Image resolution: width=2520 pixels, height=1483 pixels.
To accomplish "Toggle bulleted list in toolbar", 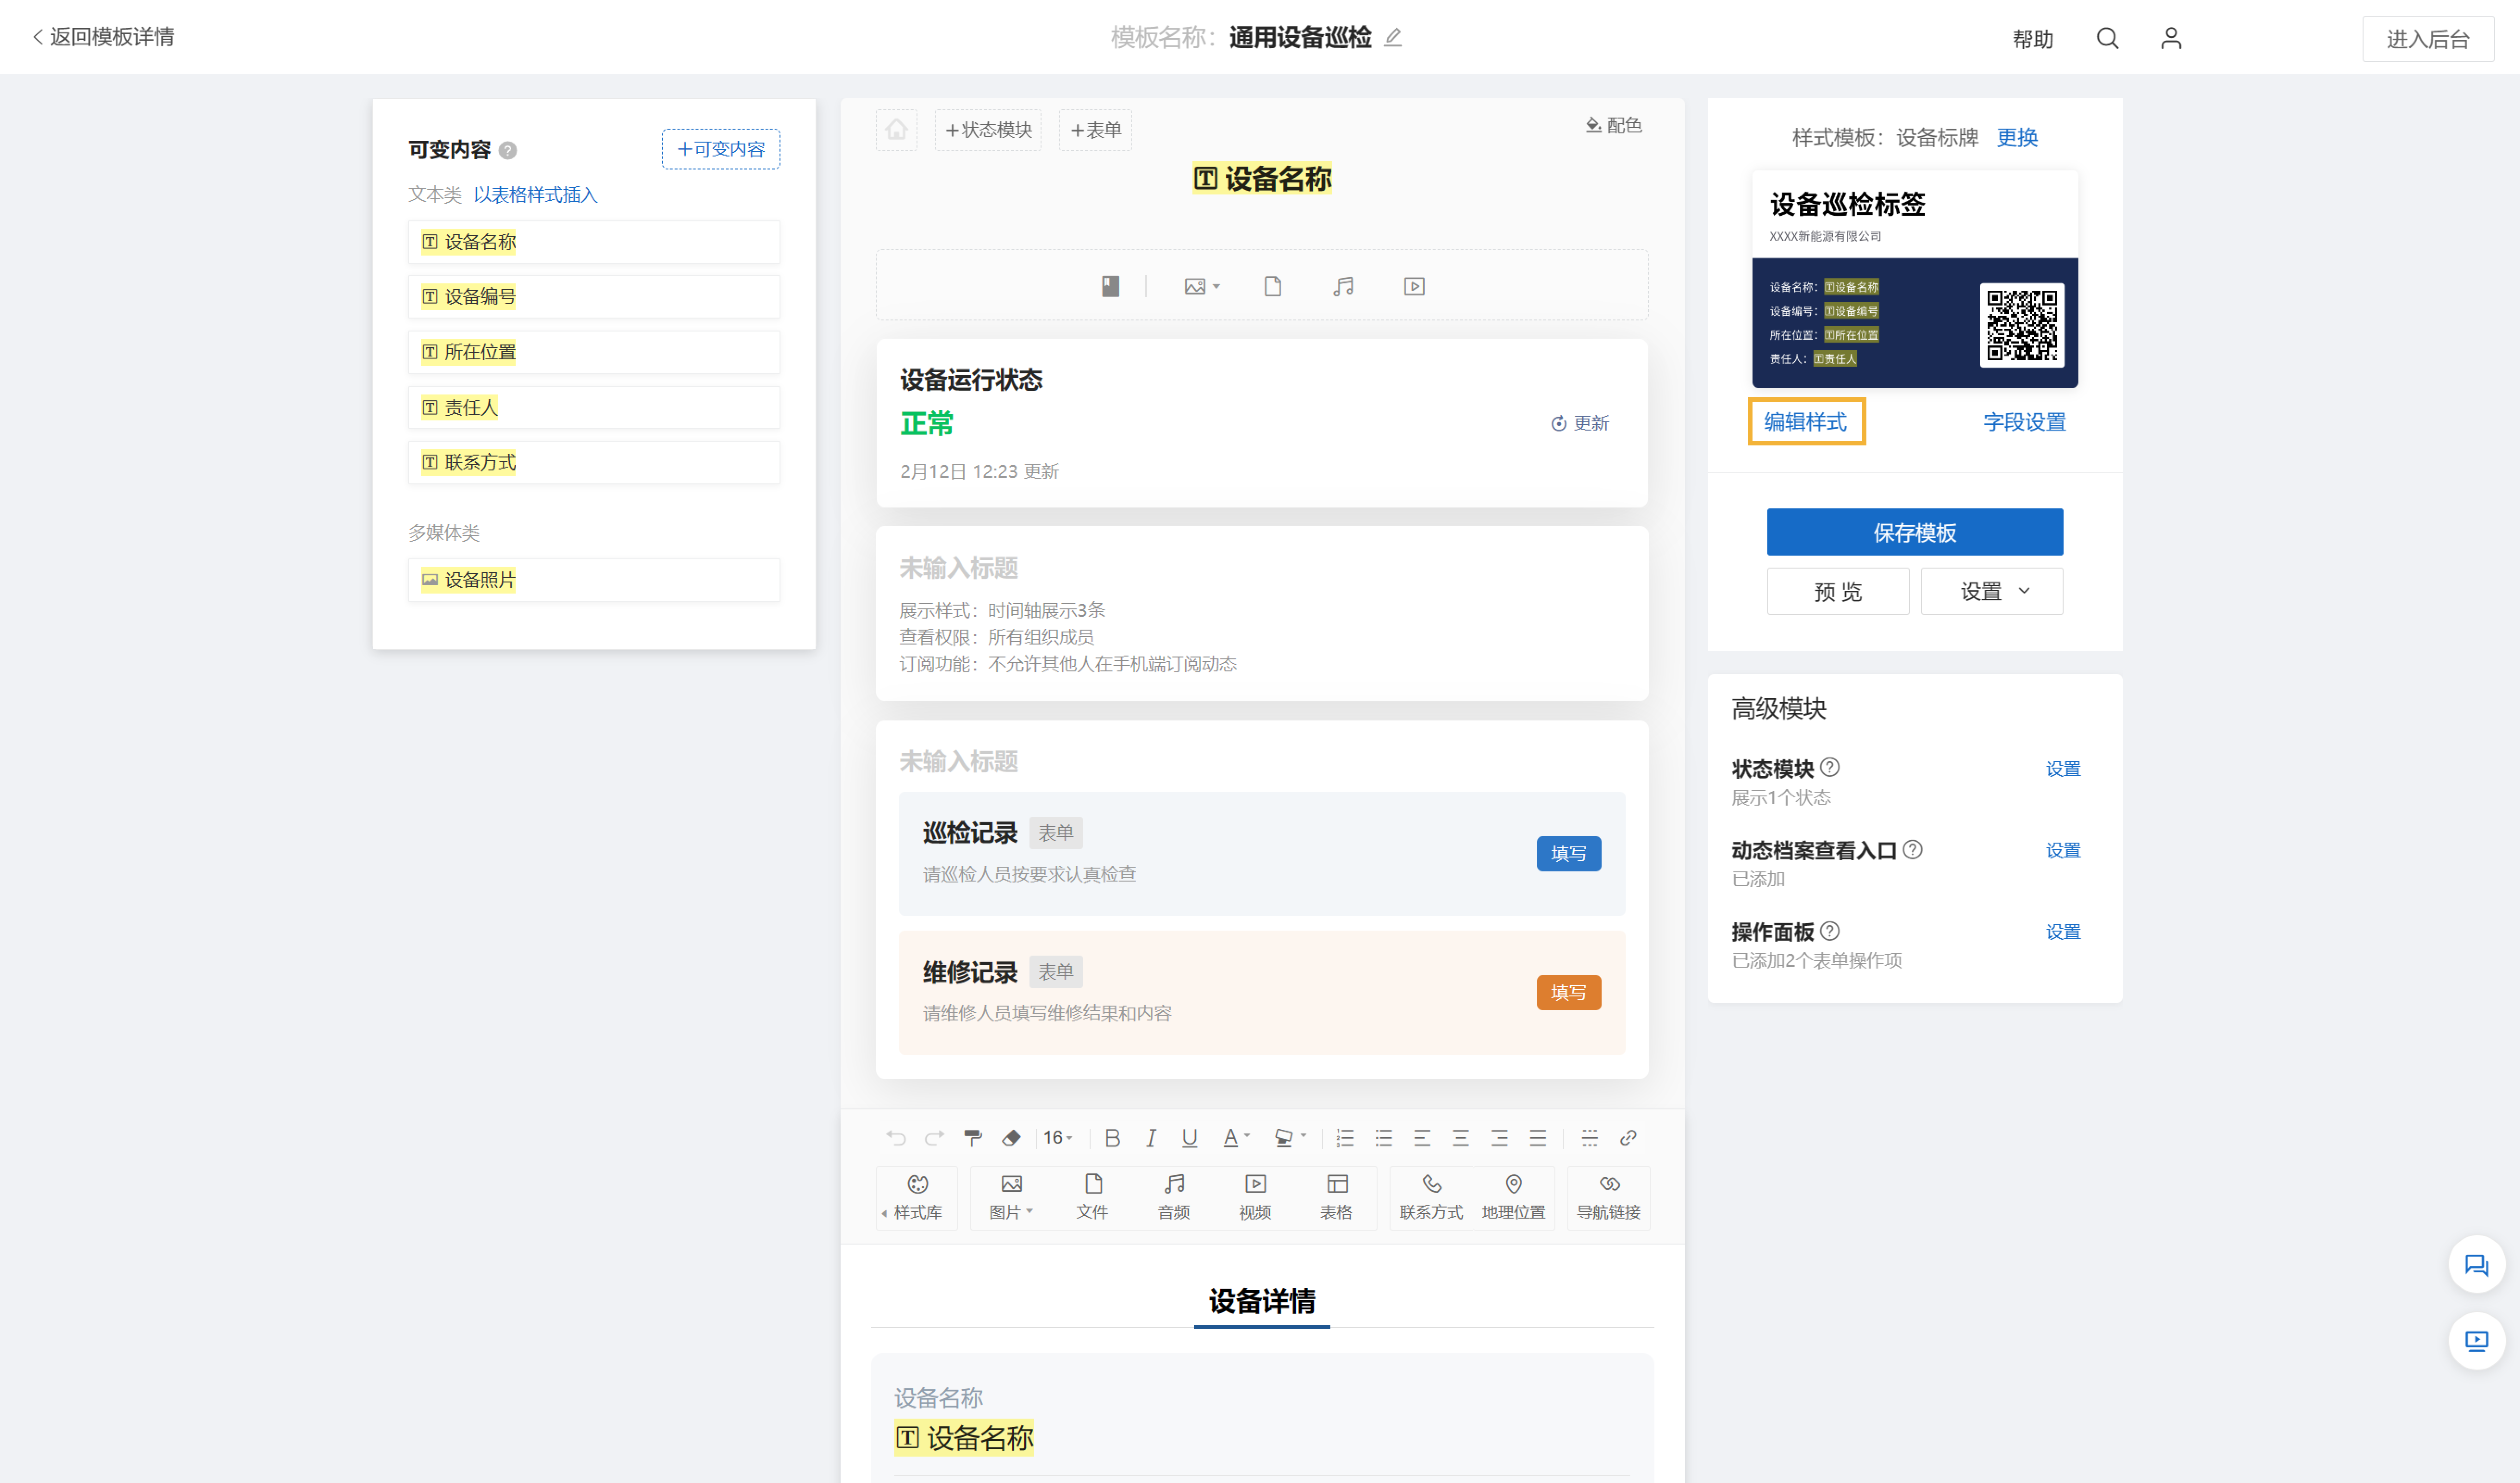I will (x=1384, y=1138).
